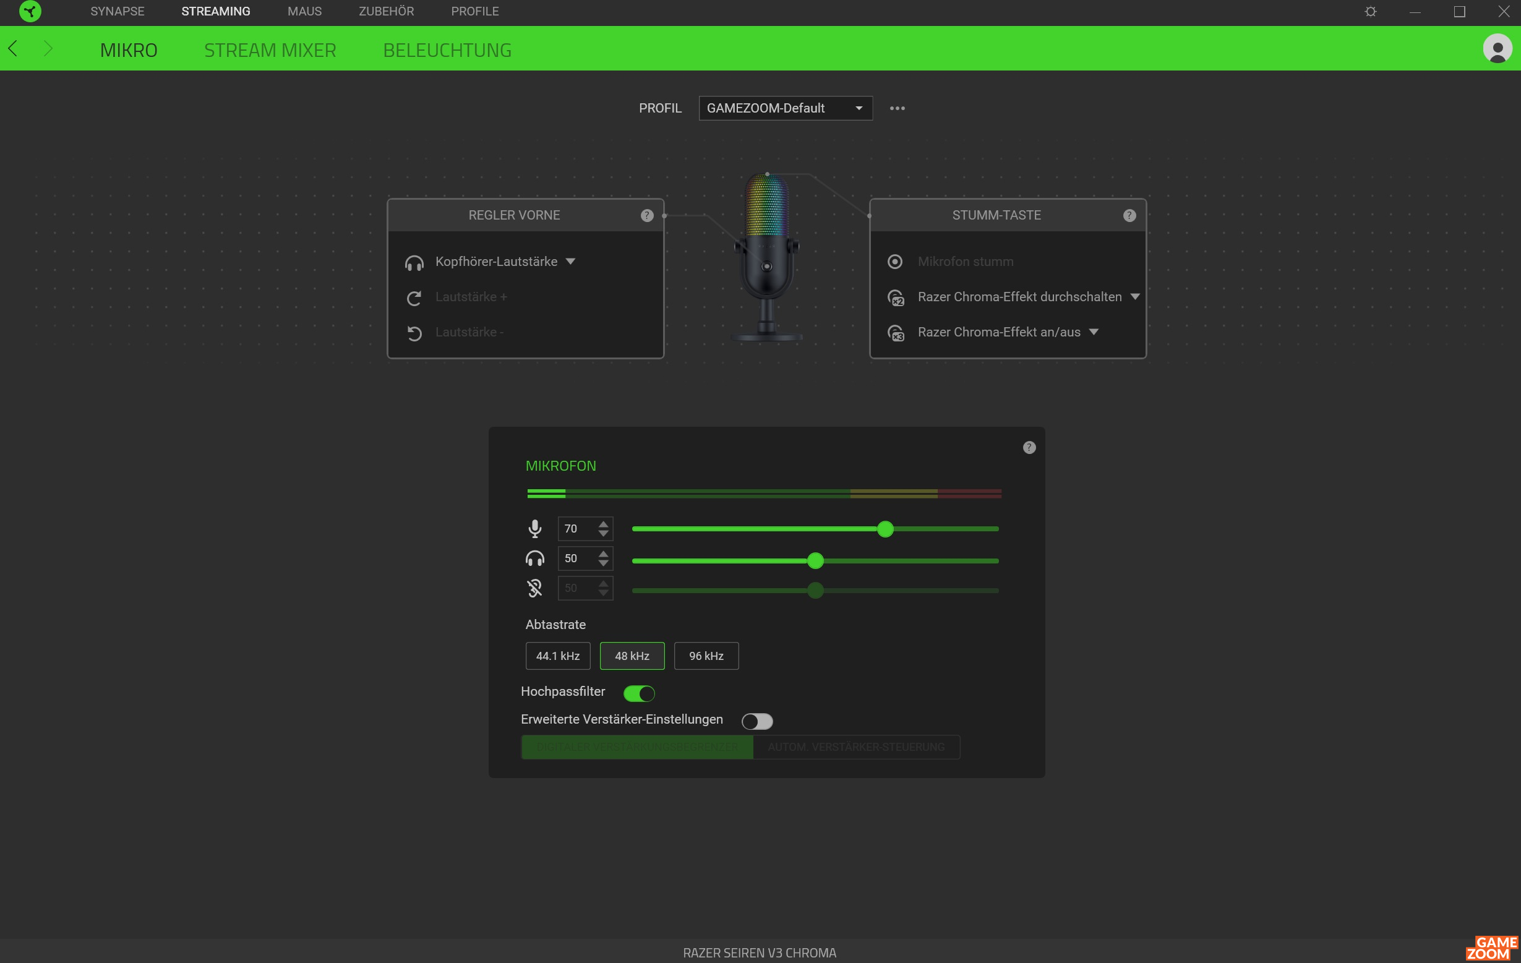This screenshot has height=963, width=1521.
Task: Click the rotate-counterclockwise icon beside Lautstärke -
Action: 414,333
